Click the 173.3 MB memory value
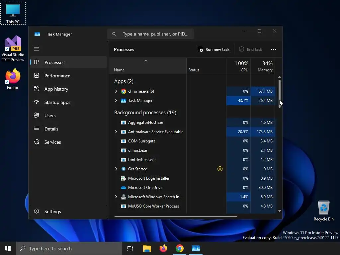The image size is (340, 255). point(265,132)
